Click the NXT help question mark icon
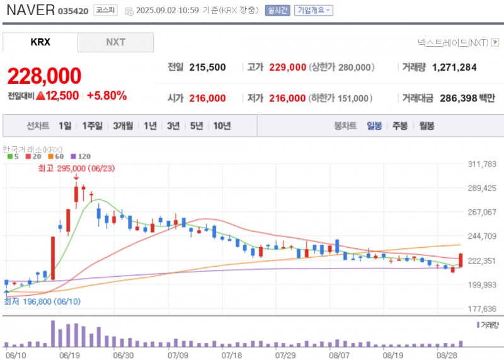 point(495,42)
